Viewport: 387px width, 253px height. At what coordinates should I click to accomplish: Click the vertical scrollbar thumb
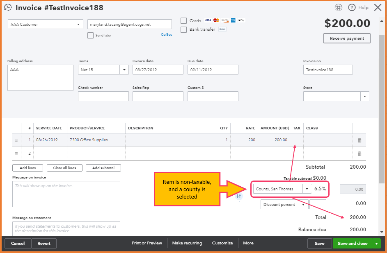point(382,108)
